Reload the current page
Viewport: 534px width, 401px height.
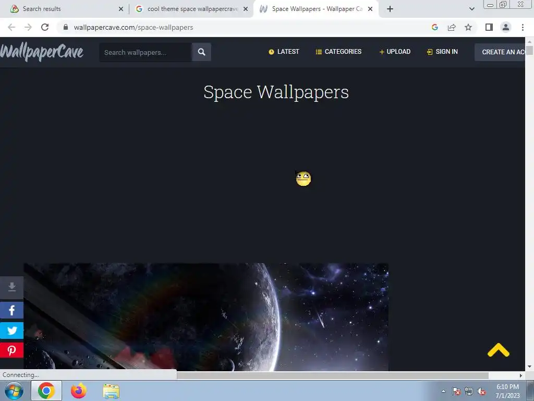click(45, 27)
